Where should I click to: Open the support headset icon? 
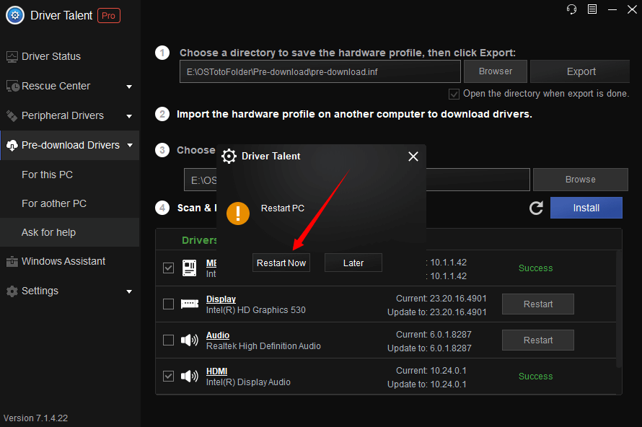click(x=571, y=9)
